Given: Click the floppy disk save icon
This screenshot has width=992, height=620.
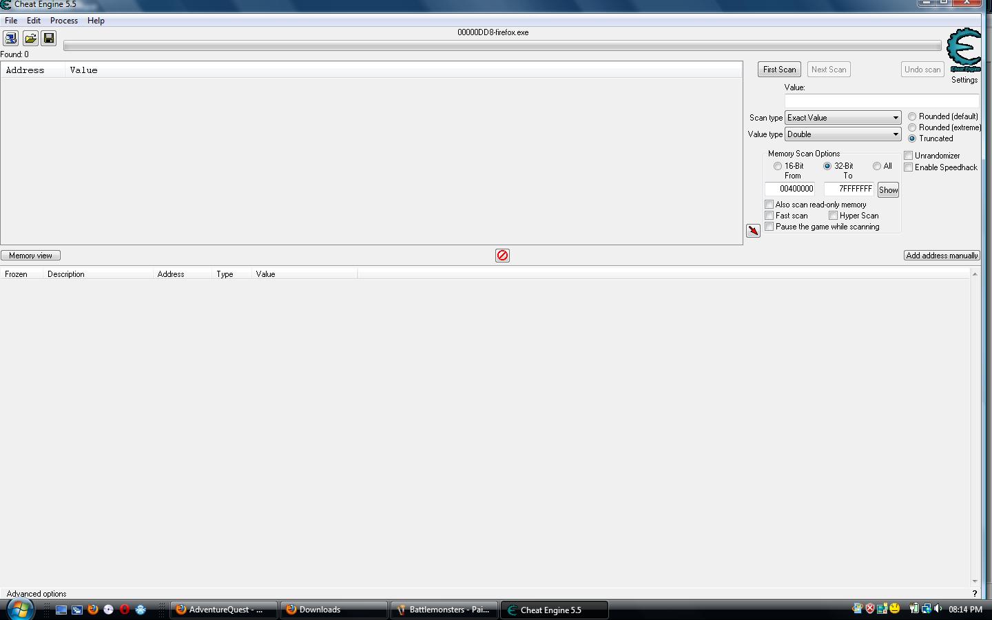Looking at the screenshot, I should [49, 38].
